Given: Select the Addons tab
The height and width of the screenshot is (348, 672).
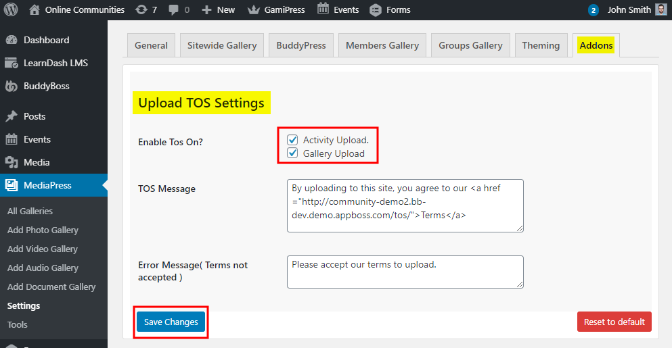Looking at the screenshot, I should [596, 45].
